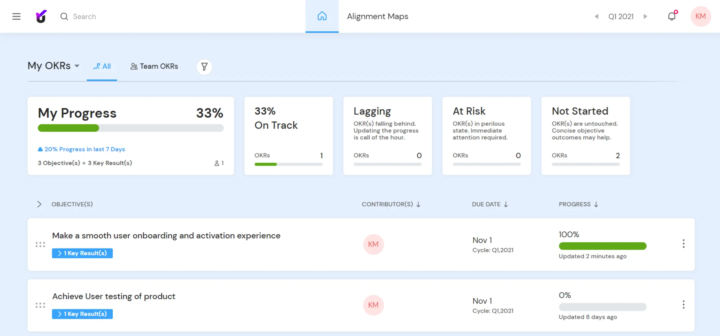
Task: Switch to Team OKRs tab
Action: coord(154,66)
